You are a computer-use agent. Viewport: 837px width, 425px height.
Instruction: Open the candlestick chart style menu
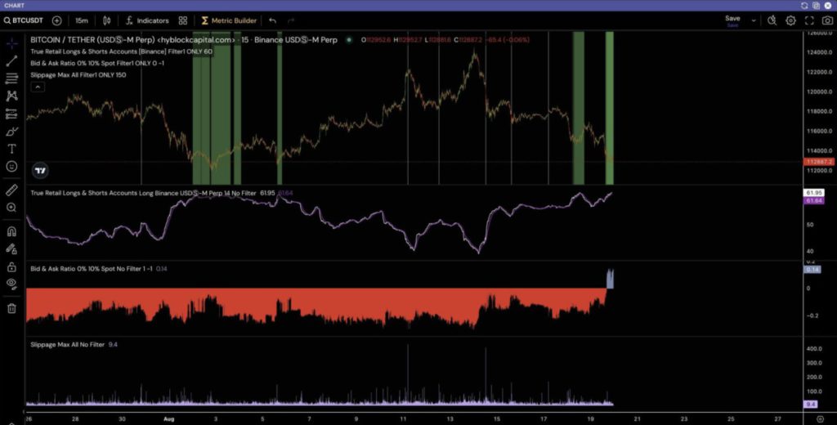(x=108, y=20)
